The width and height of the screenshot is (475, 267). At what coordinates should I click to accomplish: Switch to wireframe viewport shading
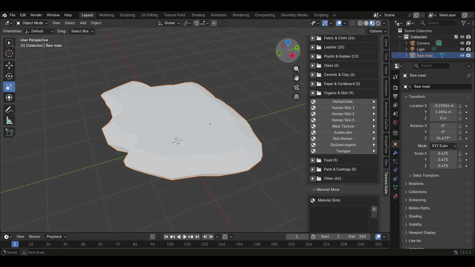pos(360,23)
